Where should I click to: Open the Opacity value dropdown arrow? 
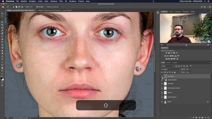click(x=190, y=69)
